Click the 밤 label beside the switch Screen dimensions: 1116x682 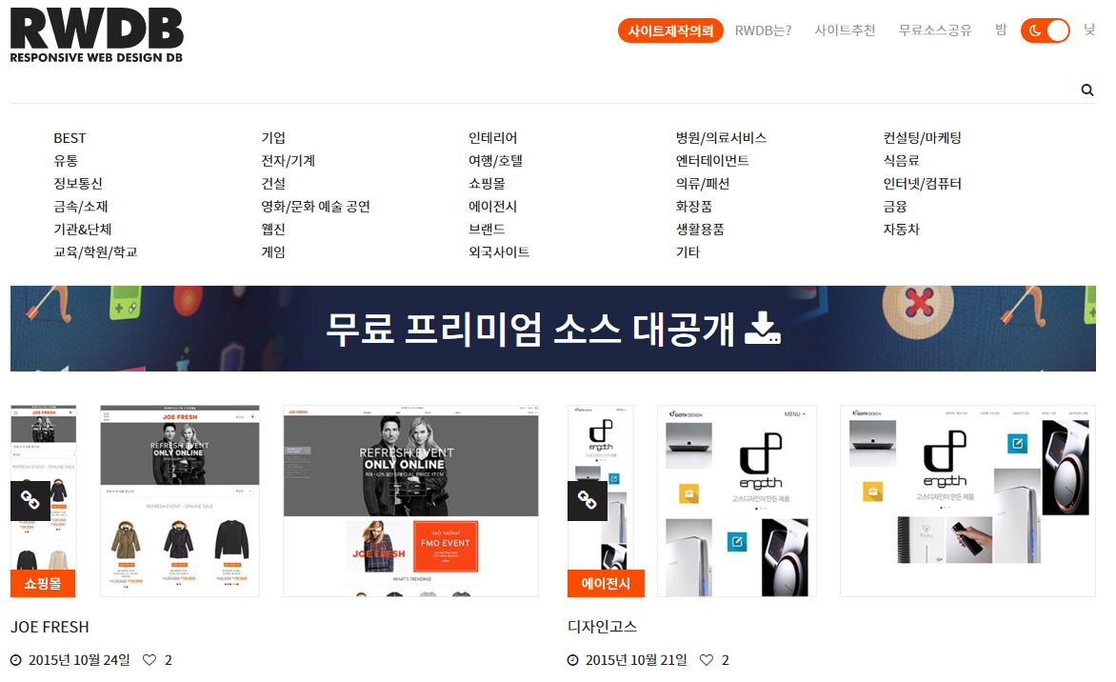1001,30
